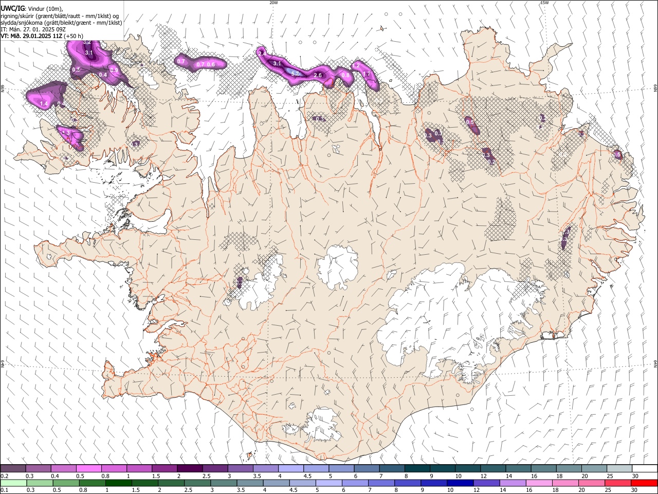Select lower-row pale green swatch between 0.1 and 0.3
This screenshot has height=494, width=658.
[x=14, y=483]
